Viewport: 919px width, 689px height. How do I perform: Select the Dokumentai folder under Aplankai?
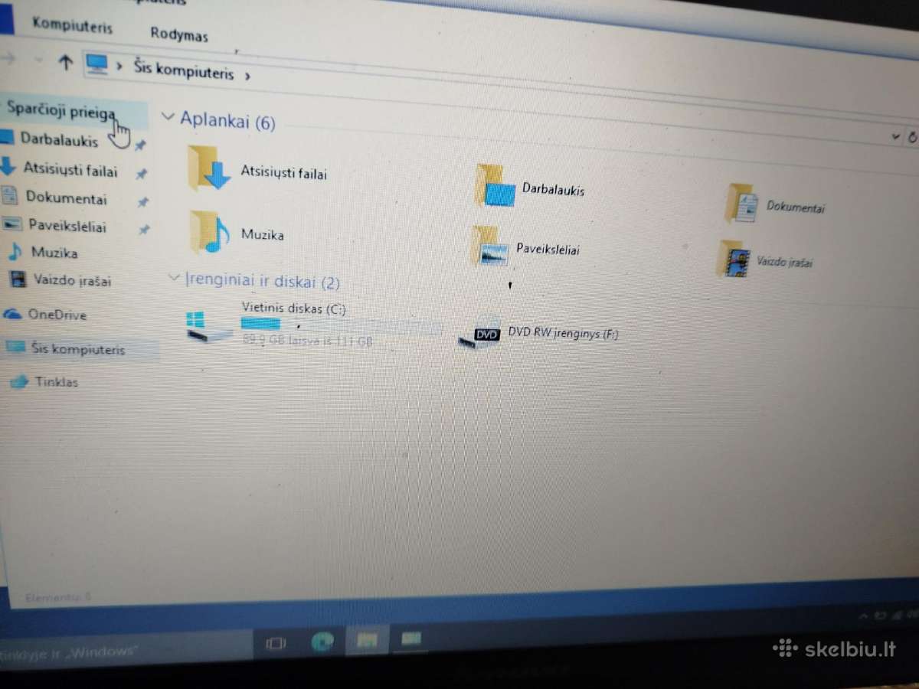(776, 204)
